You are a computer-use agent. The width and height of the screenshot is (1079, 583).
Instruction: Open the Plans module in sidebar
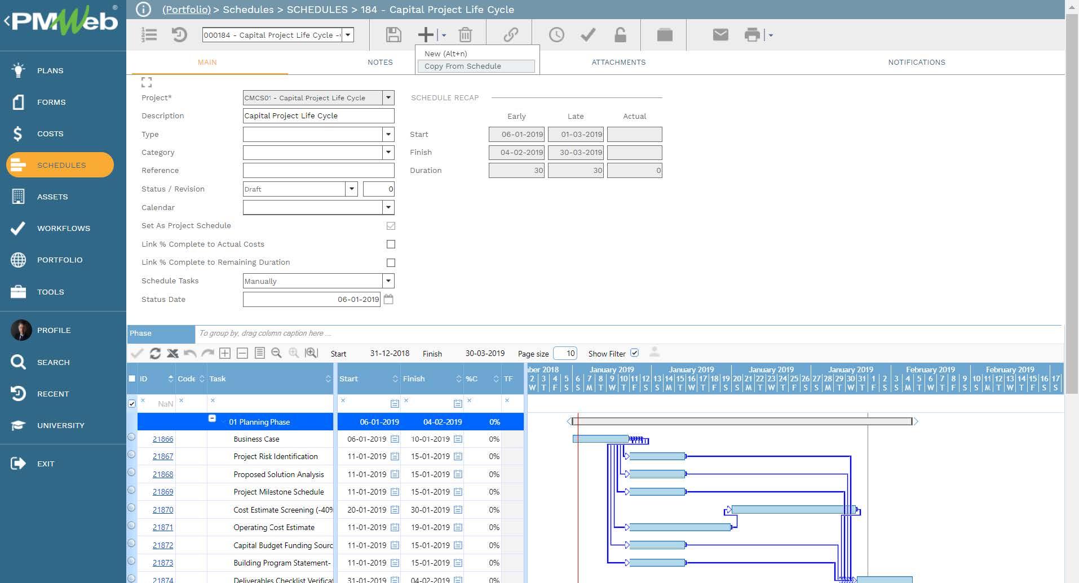tap(50, 70)
